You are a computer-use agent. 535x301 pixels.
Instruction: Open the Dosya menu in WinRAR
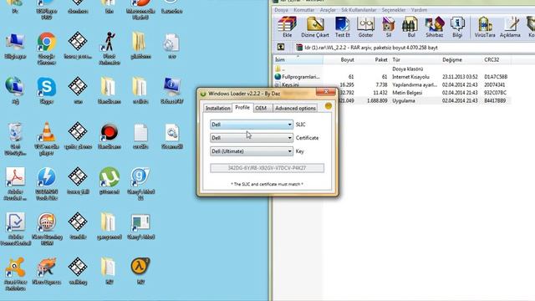pyautogui.click(x=281, y=10)
